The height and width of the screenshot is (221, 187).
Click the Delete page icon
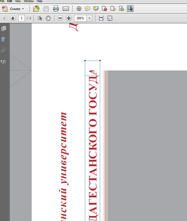pyautogui.click(x=104, y=9)
